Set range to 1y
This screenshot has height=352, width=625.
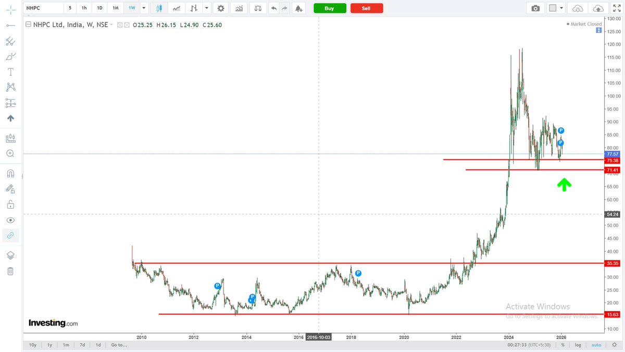49,345
